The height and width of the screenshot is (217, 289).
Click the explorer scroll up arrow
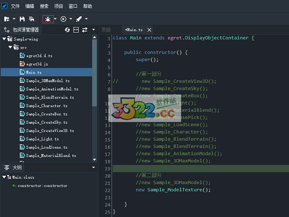coord(94,37)
